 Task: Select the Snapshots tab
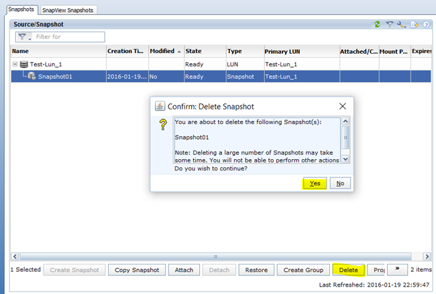(21, 9)
